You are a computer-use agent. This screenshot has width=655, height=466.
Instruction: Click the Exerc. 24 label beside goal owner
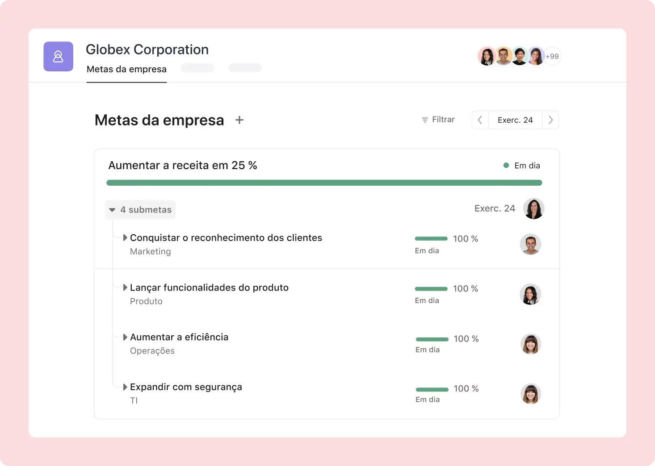[495, 208]
